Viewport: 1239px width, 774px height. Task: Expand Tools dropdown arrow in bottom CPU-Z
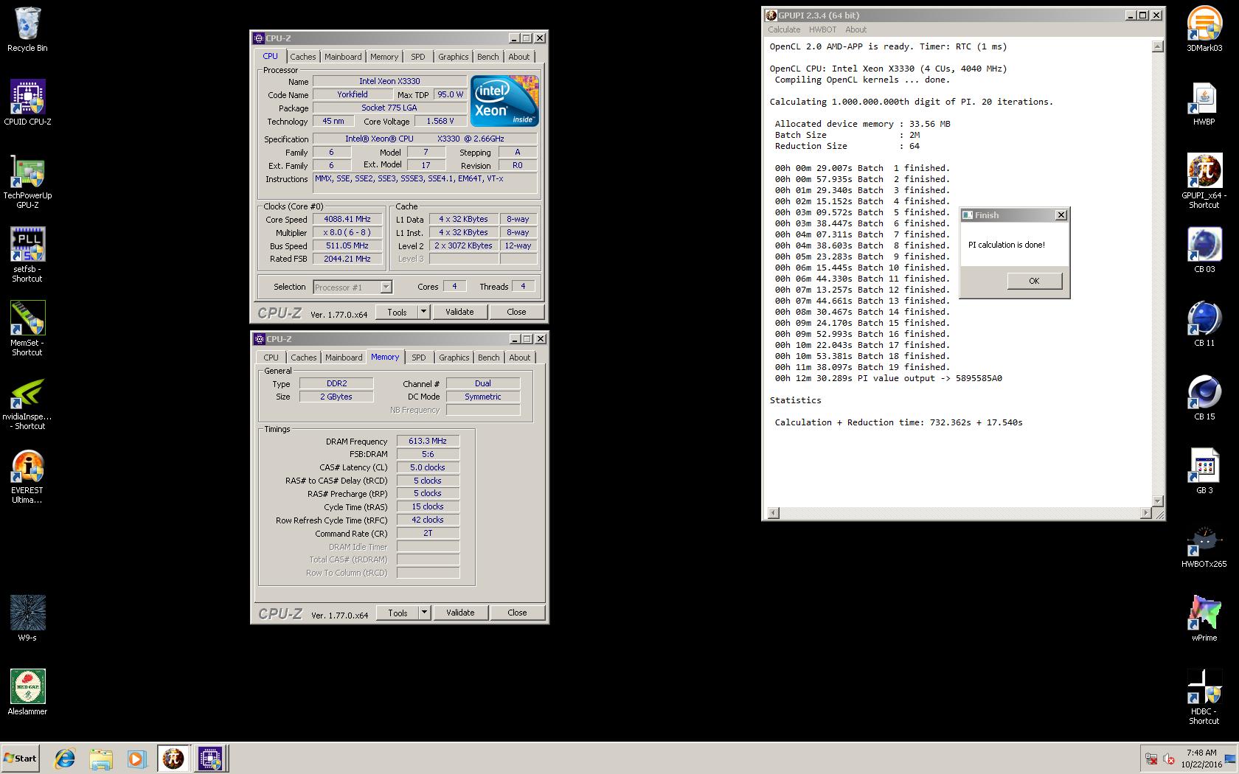point(424,613)
